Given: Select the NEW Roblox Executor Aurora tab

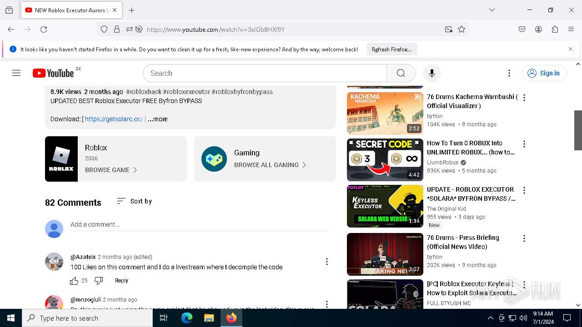Looking at the screenshot, I should pyautogui.click(x=71, y=10).
